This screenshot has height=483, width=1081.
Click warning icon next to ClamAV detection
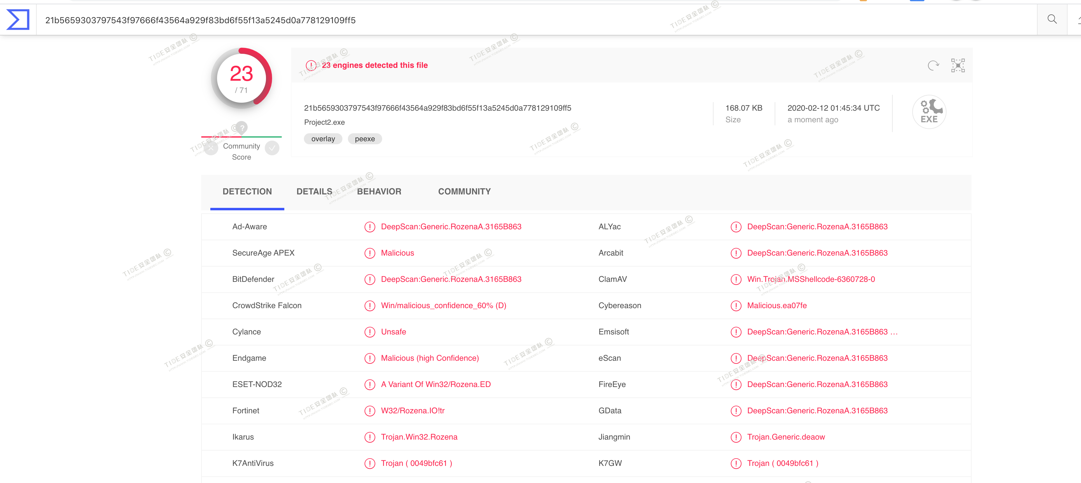tap(736, 279)
